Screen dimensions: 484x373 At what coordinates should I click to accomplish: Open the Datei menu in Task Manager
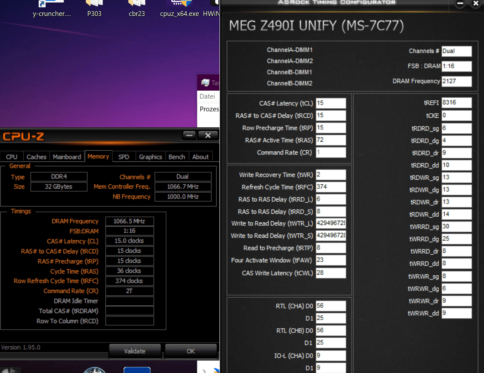207,96
